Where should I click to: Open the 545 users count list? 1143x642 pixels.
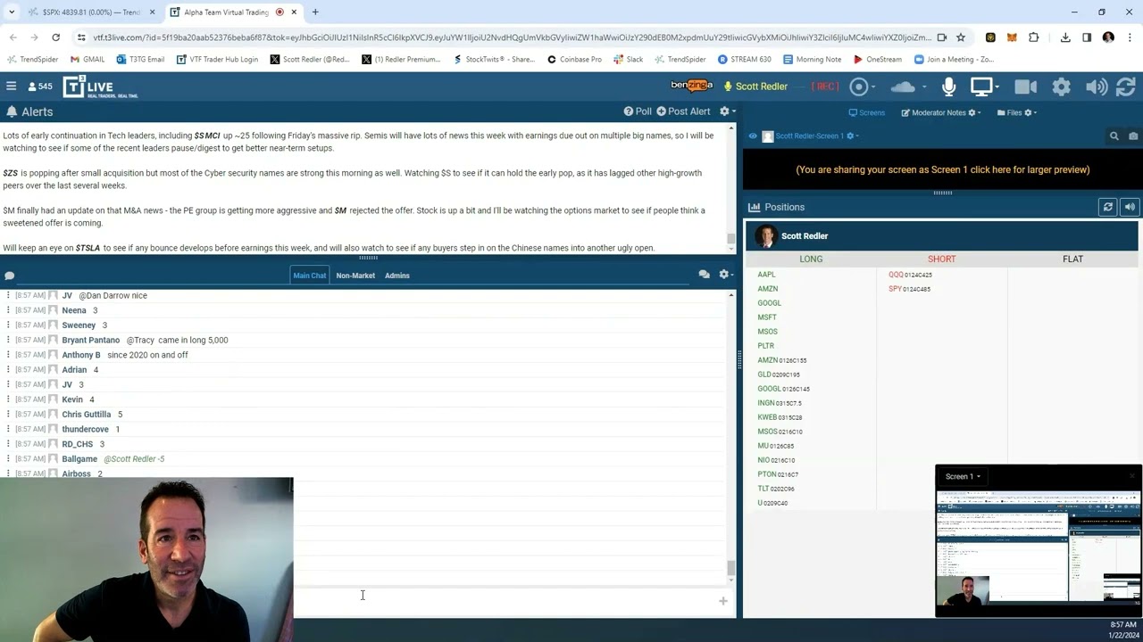40,86
